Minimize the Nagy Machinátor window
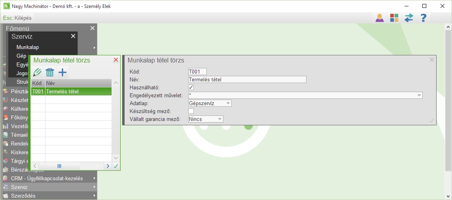The width and height of the screenshot is (452, 200). click(x=406, y=6)
